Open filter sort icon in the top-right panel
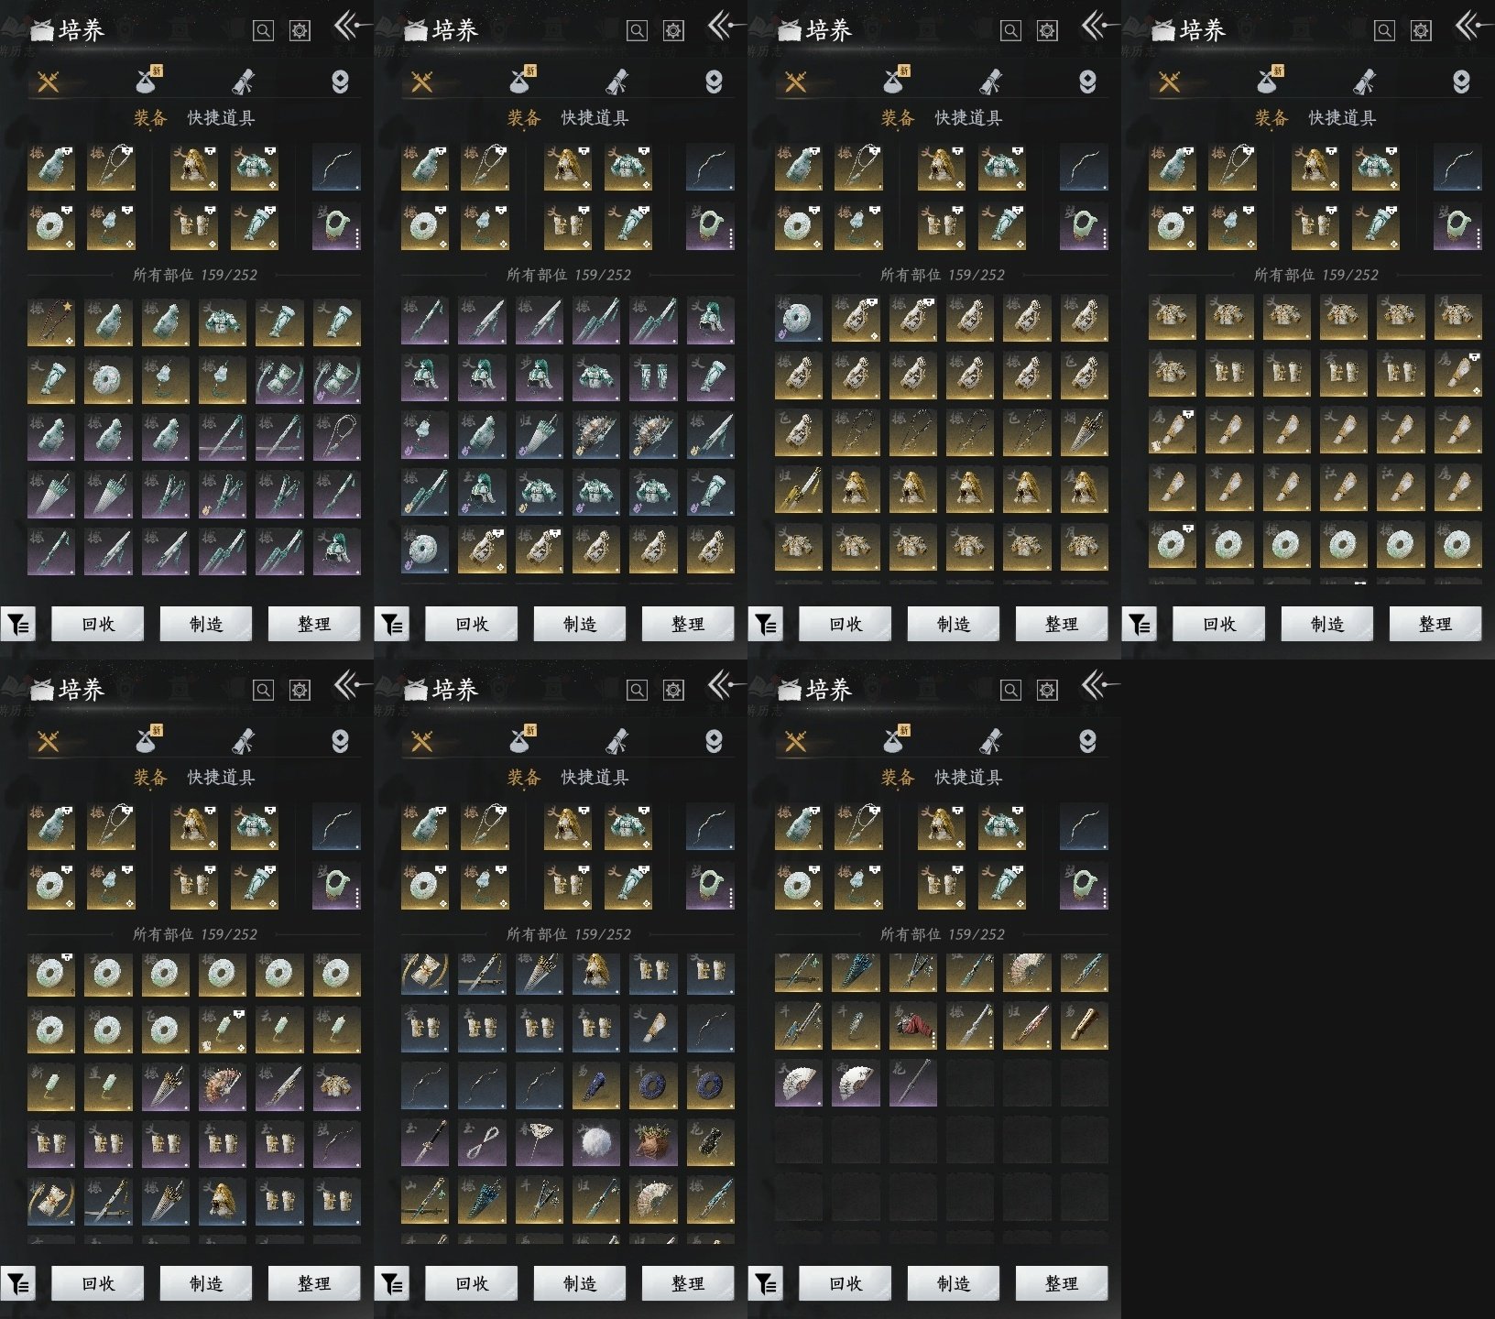 1140,625
